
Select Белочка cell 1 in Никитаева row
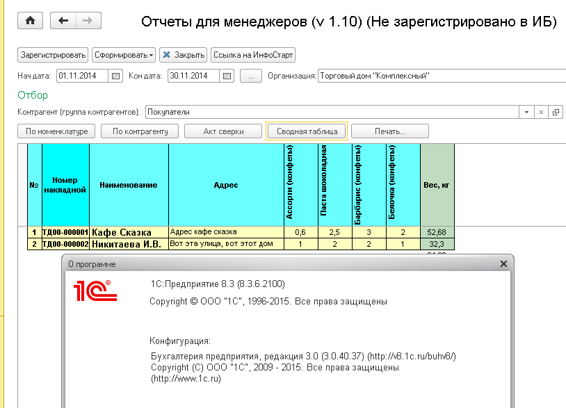coord(403,244)
